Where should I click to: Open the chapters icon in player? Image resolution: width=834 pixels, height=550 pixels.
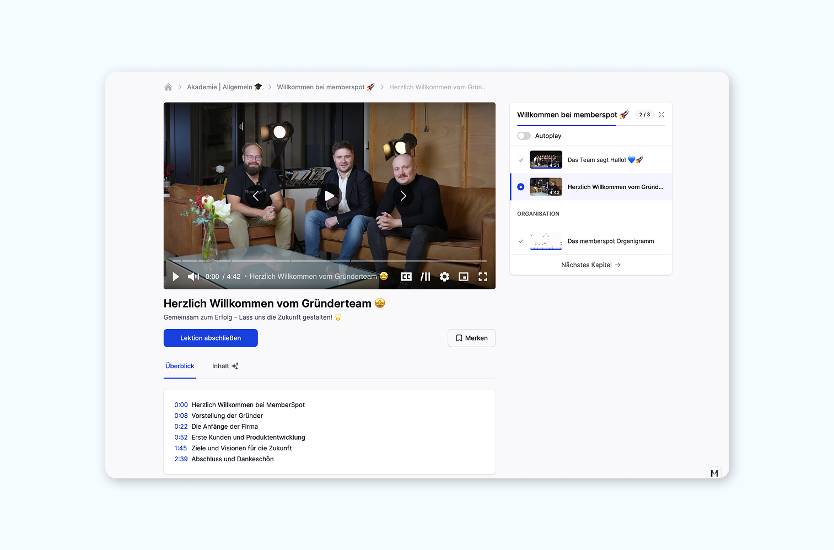(426, 277)
